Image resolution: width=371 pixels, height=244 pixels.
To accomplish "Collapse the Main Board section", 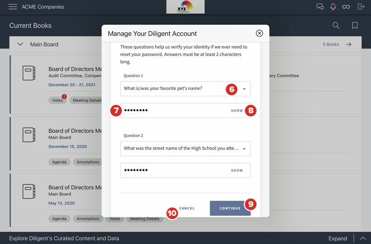I will [x=20, y=44].
